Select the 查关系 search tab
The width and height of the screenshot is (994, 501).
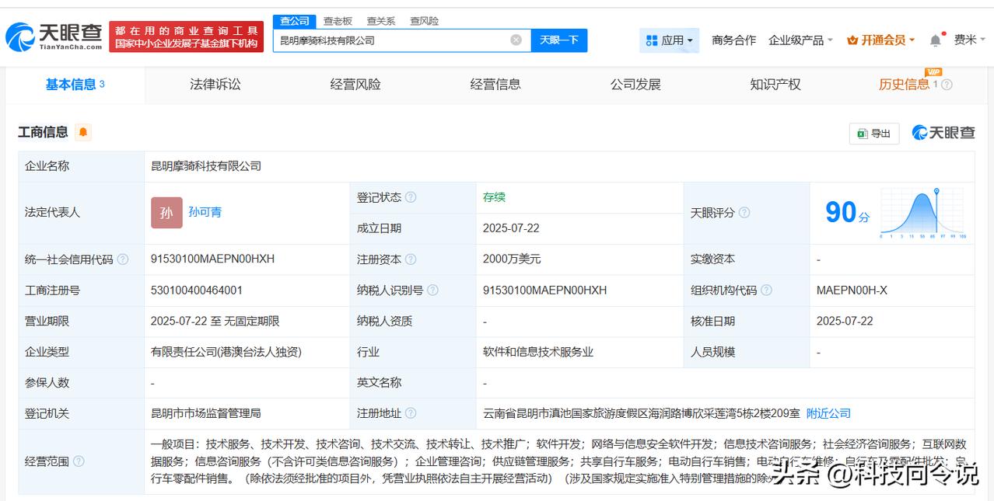coord(381,21)
